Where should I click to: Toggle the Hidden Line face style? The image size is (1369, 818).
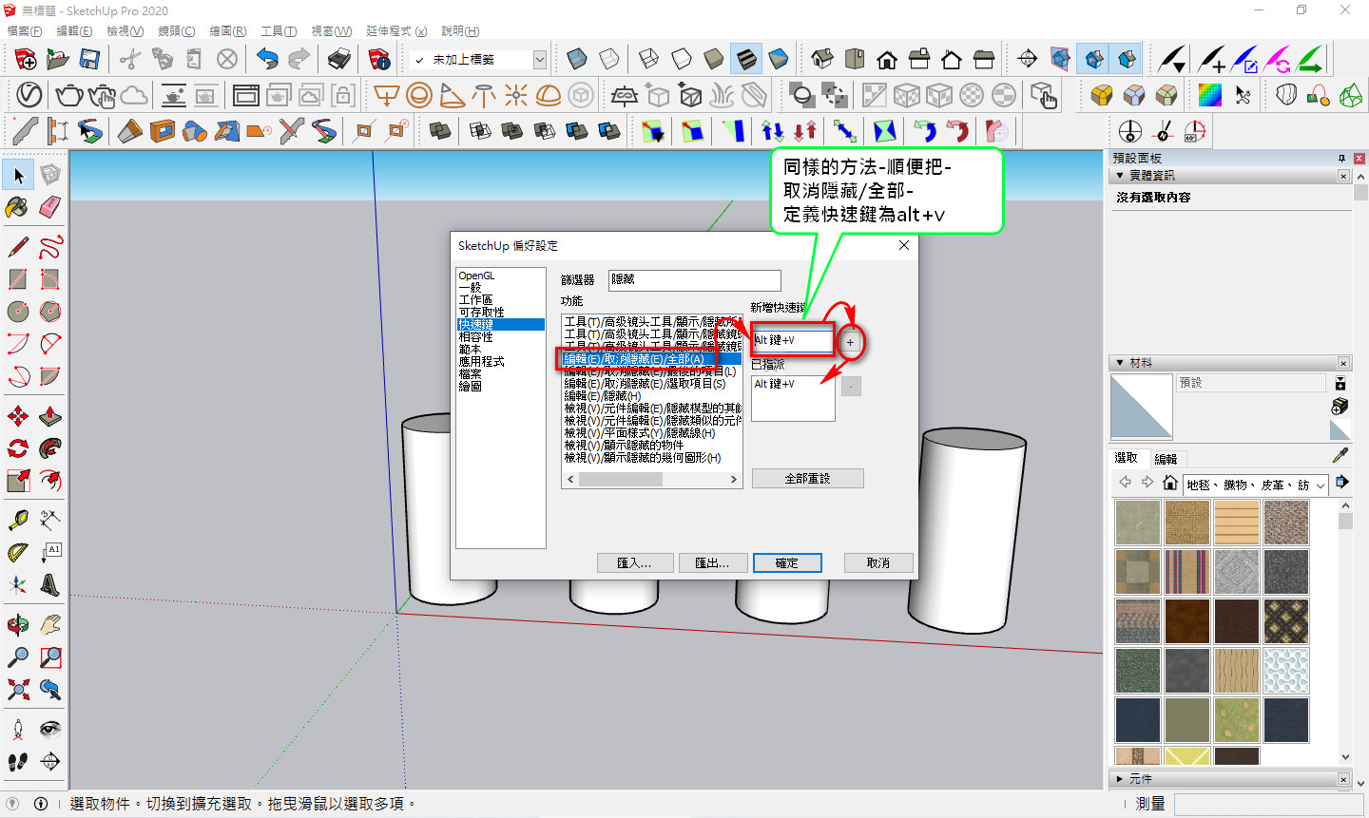[x=682, y=60]
